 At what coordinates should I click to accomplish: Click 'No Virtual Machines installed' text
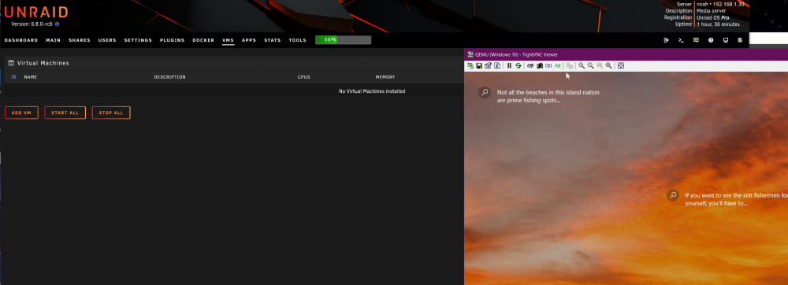372,91
